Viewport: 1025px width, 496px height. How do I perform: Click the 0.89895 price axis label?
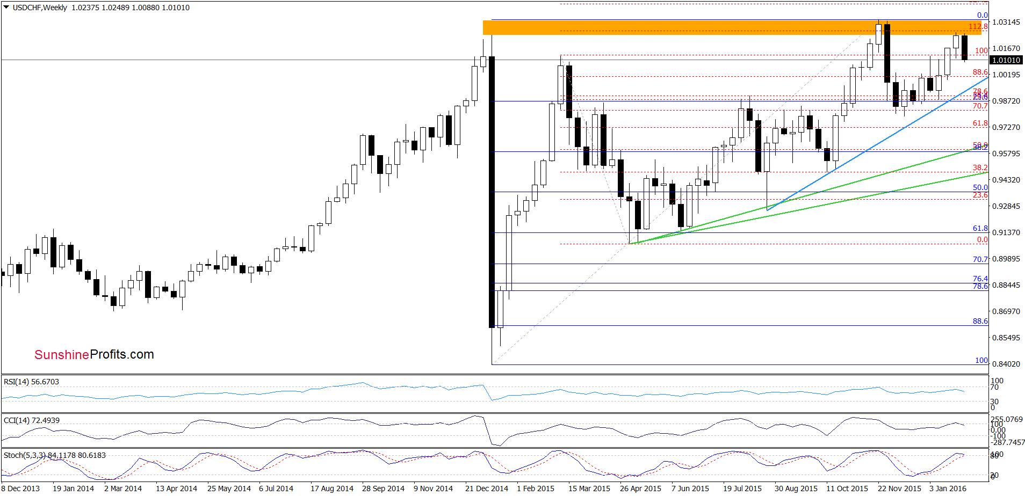pos(1006,259)
